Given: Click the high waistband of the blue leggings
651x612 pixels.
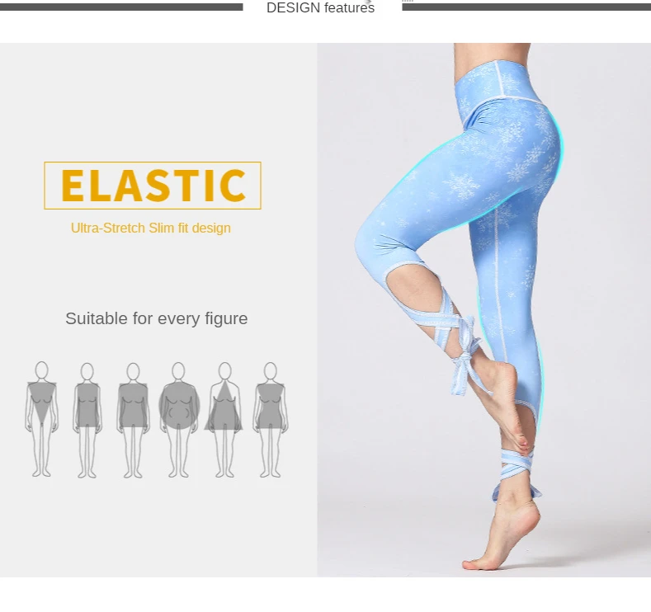Looking at the screenshot, I should click(x=498, y=81).
